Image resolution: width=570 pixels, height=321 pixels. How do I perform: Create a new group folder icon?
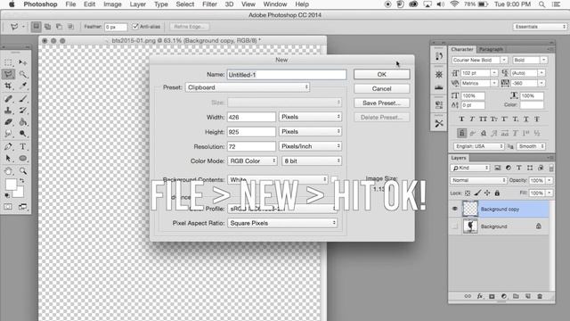[516, 296]
